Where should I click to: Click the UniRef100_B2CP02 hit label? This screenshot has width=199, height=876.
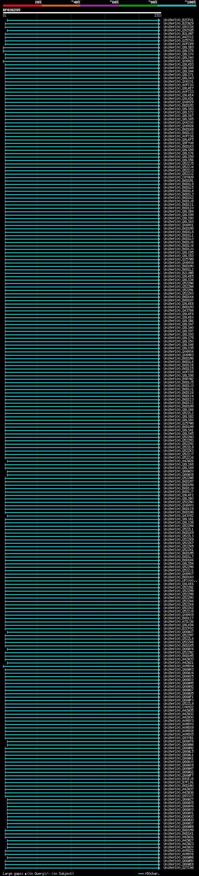pos(178,628)
